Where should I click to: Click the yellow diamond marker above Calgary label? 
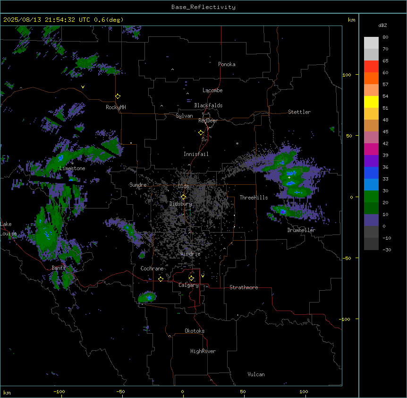[191, 278]
